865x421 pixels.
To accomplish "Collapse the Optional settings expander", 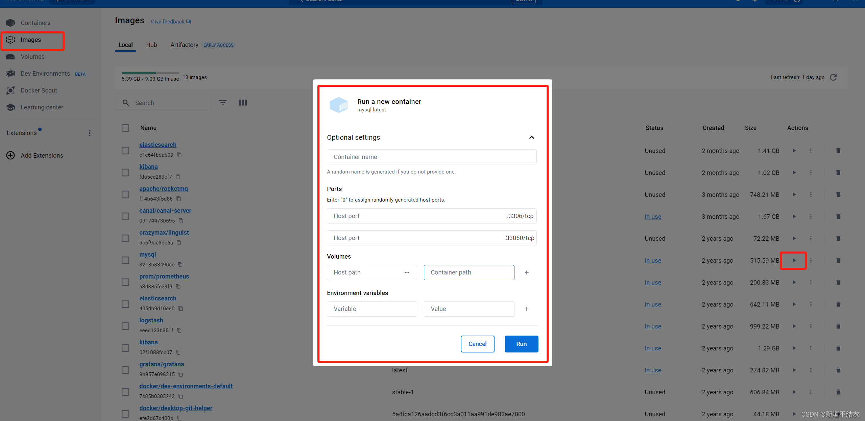I will (531, 137).
